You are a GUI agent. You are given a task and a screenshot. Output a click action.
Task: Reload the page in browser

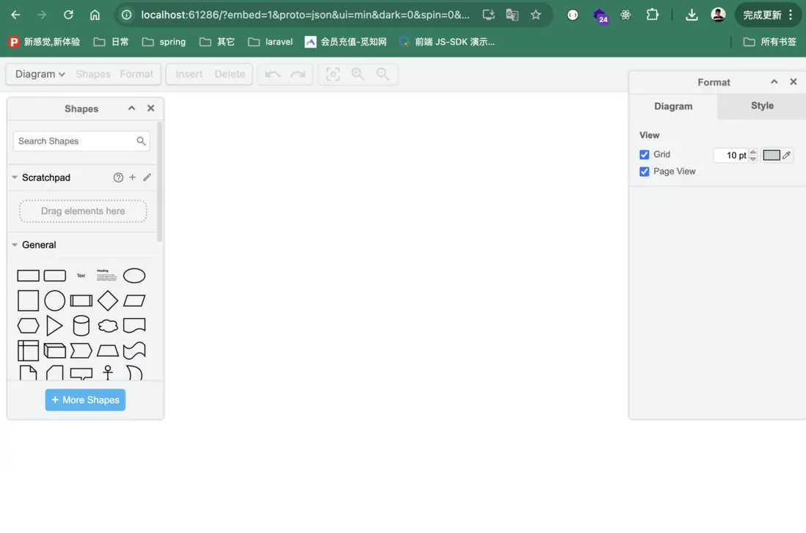coord(68,15)
